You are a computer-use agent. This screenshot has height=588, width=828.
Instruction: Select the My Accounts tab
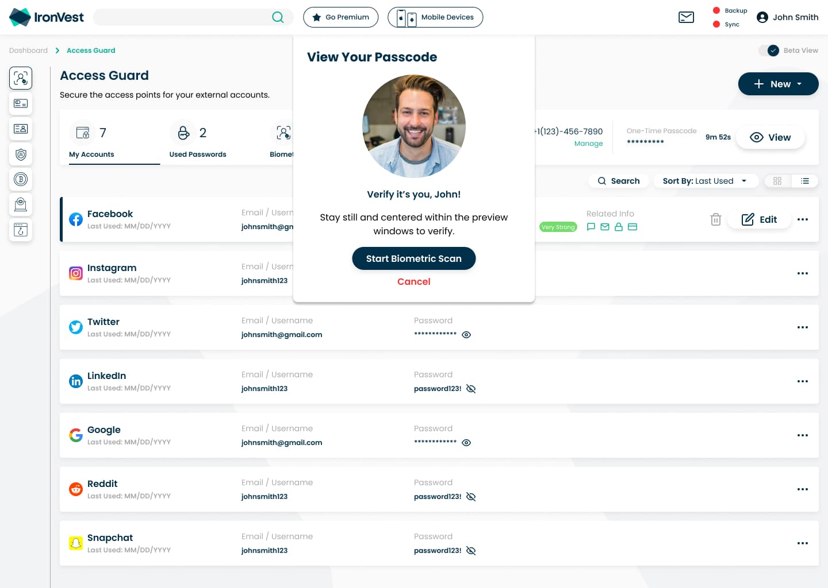[114, 141]
